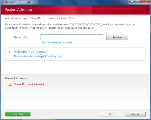The height and width of the screenshot is (120, 151).
Task: Minimize the HitmanPro window
Action: click(132, 1)
